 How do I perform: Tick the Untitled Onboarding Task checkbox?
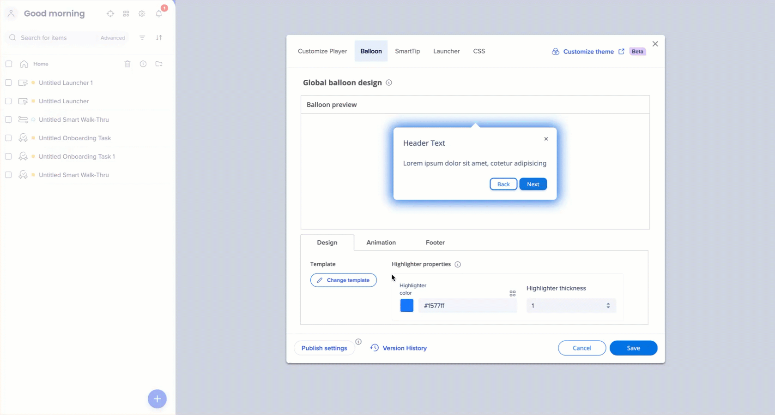click(x=8, y=138)
